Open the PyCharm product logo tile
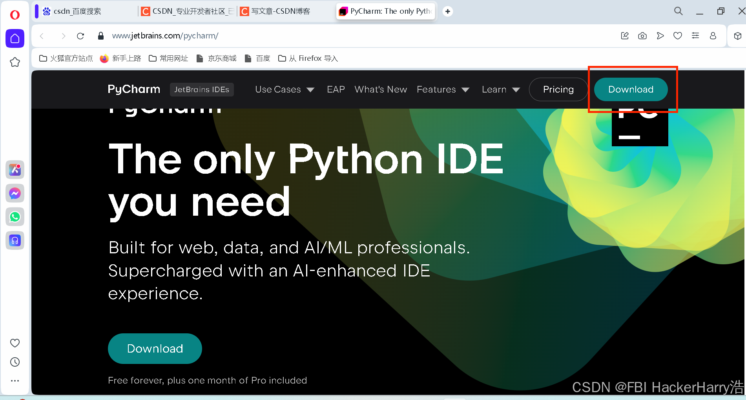 point(640,127)
